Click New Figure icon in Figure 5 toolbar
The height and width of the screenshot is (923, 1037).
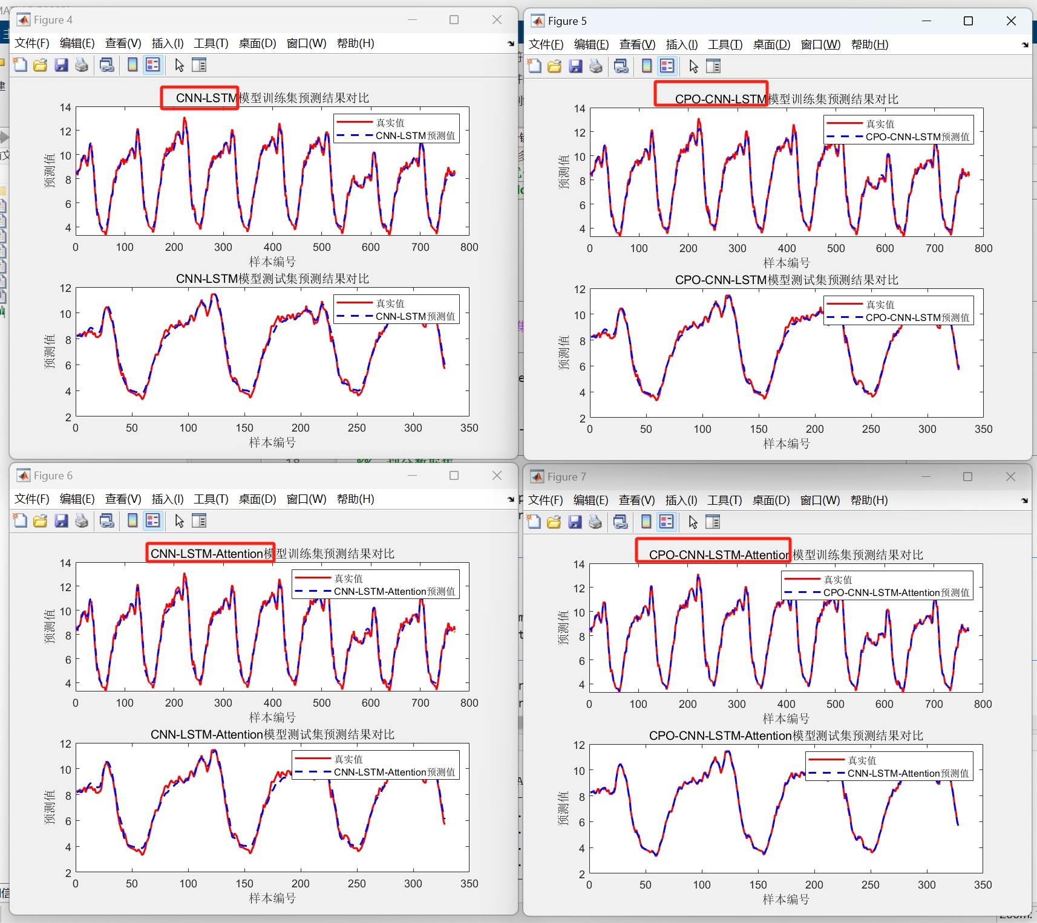point(534,66)
